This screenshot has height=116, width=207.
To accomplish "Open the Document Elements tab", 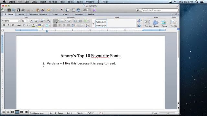I will (x=38, y=14).
